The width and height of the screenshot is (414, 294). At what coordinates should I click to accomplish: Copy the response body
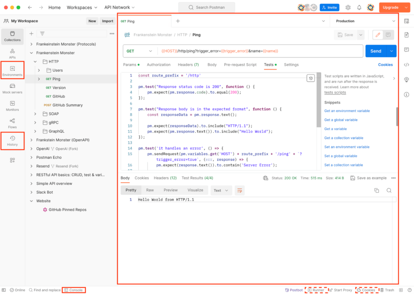click(377, 190)
